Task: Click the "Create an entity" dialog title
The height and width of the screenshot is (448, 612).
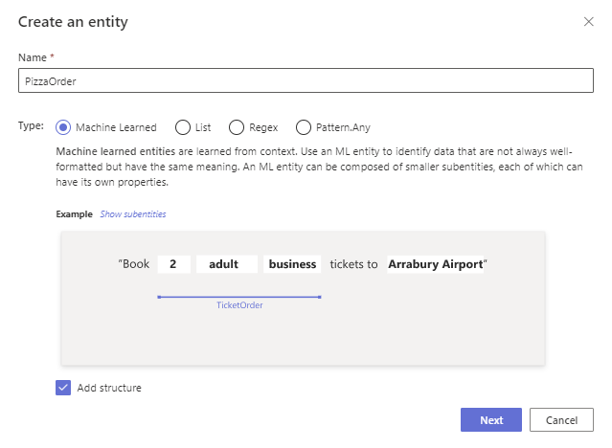Action: [x=73, y=21]
